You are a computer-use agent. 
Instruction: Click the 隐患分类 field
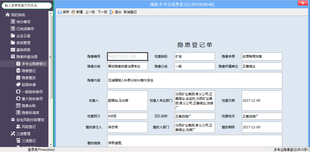127,66
